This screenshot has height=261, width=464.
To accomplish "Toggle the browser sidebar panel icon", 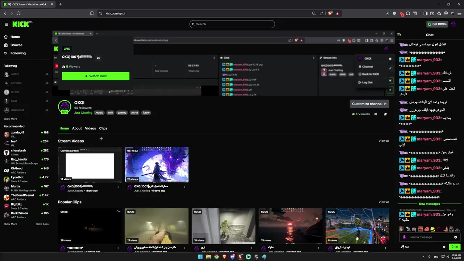I will pos(426,13).
